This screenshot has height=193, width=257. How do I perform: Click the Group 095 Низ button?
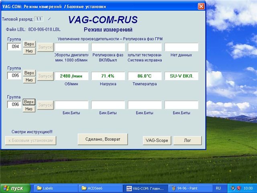pos(29,80)
